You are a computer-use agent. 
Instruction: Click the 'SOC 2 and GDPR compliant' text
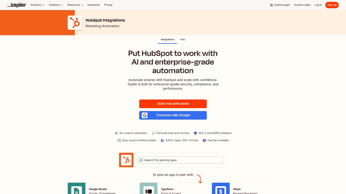[x=215, y=133]
